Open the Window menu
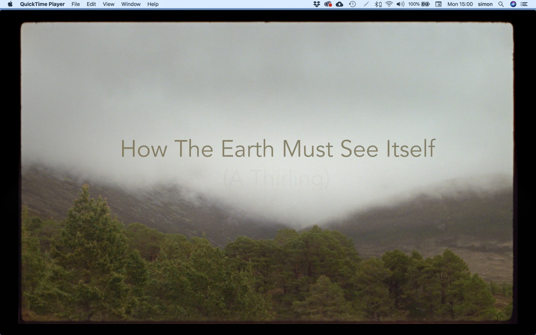The image size is (536, 335). 130,4
